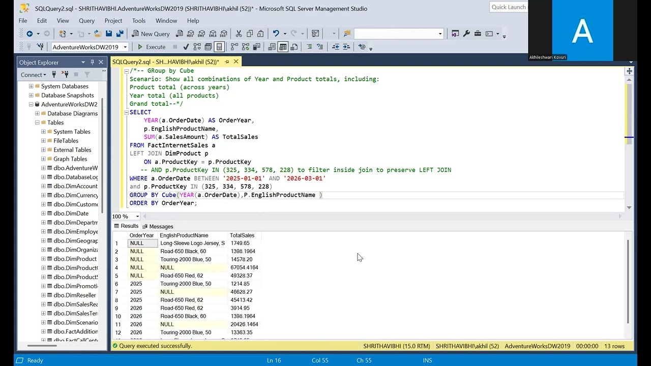The height and width of the screenshot is (366, 651).
Task: Click the Open File folder icon
Action: point(98,34)
